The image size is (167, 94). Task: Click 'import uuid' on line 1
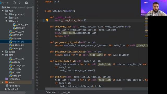(52, 2)
